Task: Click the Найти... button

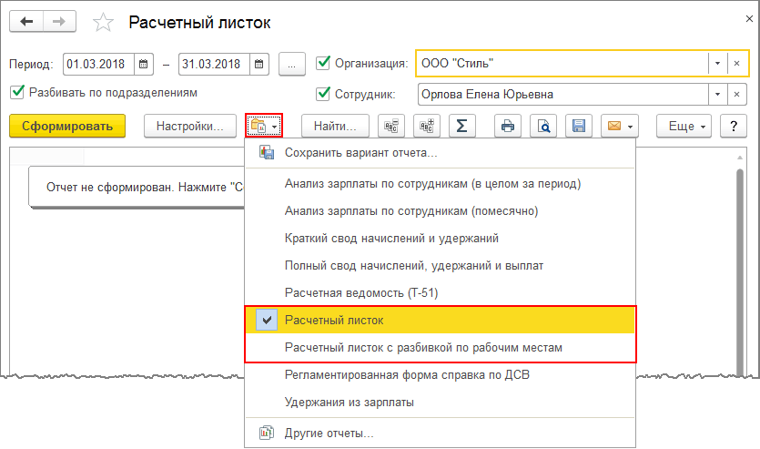Action: 335,126
